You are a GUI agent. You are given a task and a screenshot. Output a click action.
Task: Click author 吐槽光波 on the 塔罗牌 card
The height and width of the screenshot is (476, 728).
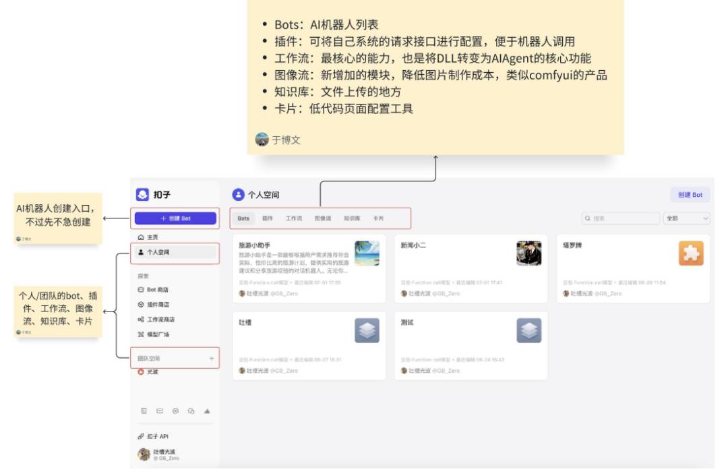[x=581, y=293]
